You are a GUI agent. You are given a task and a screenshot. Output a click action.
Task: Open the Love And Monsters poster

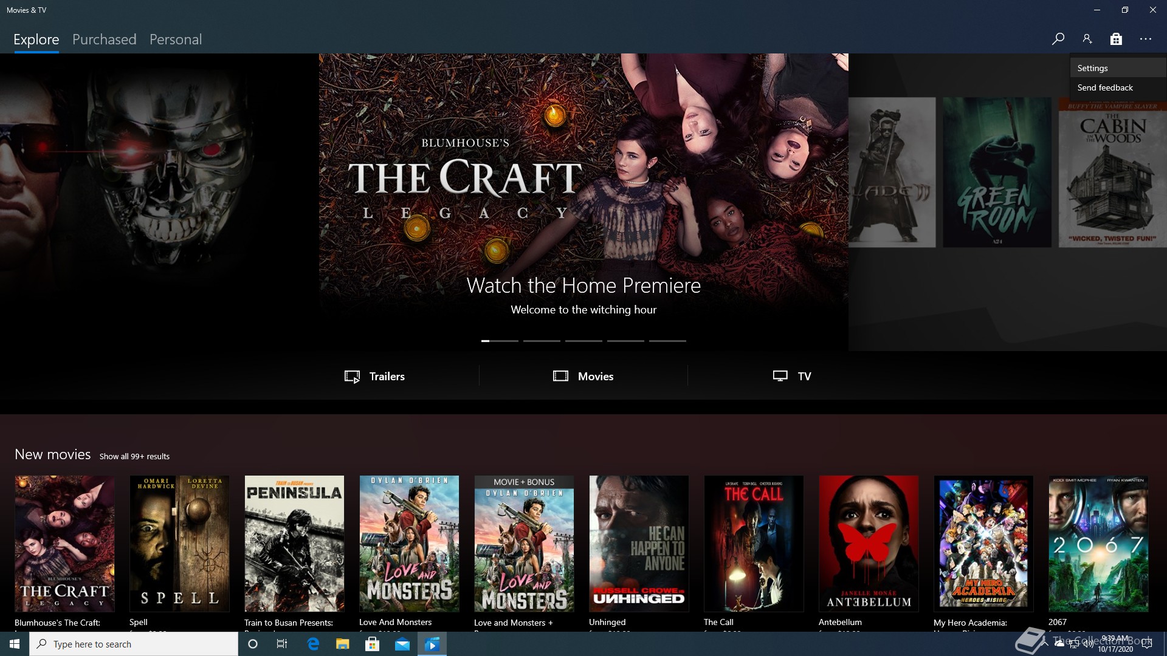(x=409, y=544)
